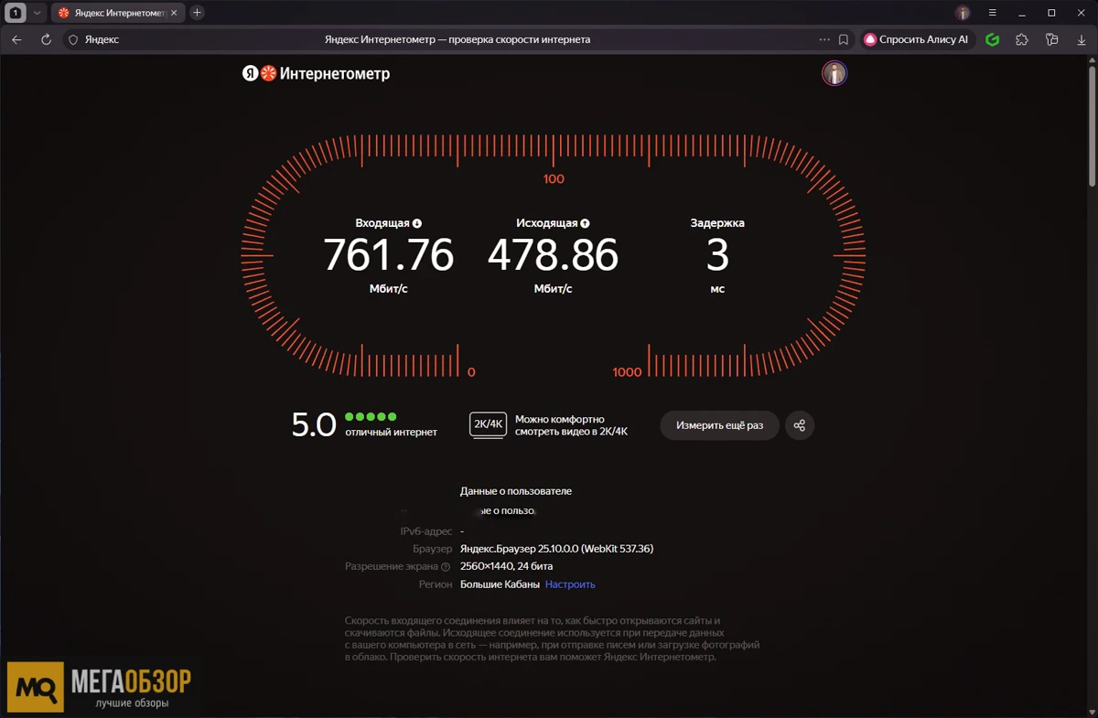This screenshot has height=718, width=1098.
Task: Click the Исходящая info icon
Action: [x=585, y=223]
